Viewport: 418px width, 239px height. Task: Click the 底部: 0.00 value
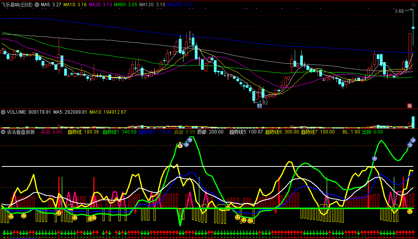(184, 132)
